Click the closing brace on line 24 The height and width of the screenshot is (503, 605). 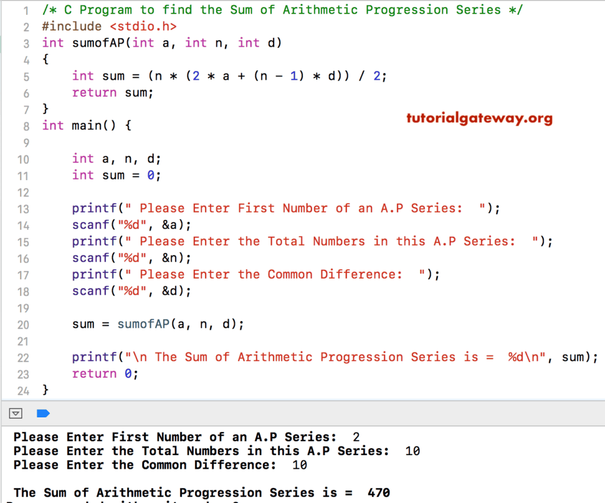(x=45, y=390)
